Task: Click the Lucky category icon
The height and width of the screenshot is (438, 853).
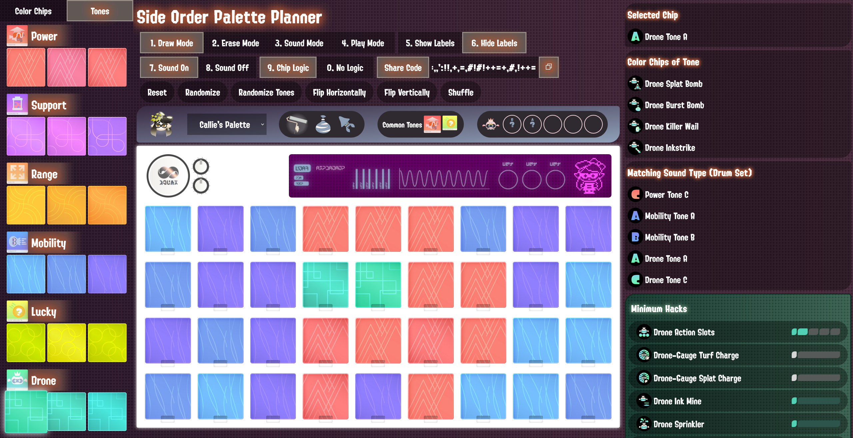Action: pyautogui.click(x=17, y=311)
